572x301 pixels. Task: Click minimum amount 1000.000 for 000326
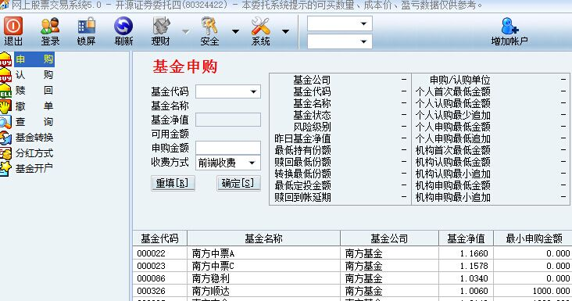(551, 291)
